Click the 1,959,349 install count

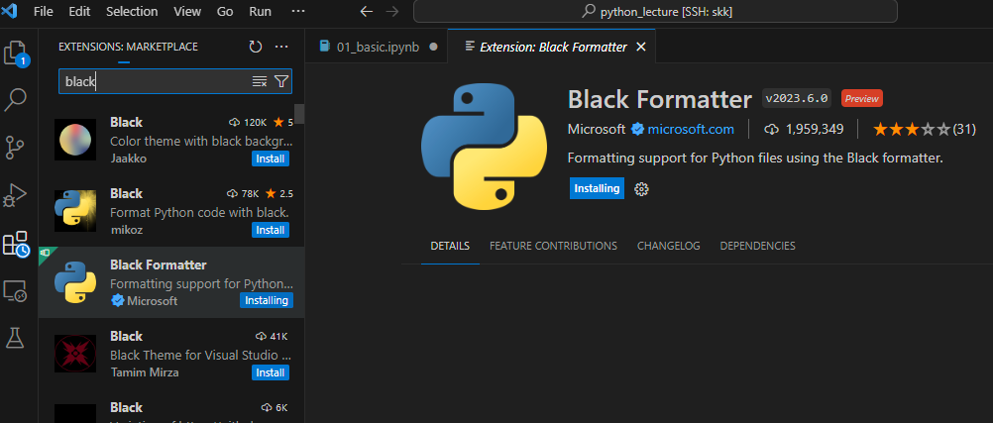(x=805, y=129)
